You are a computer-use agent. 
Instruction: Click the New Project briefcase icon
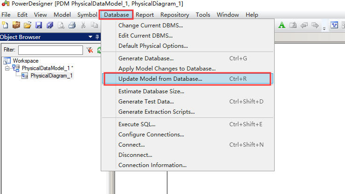(16, 25)
